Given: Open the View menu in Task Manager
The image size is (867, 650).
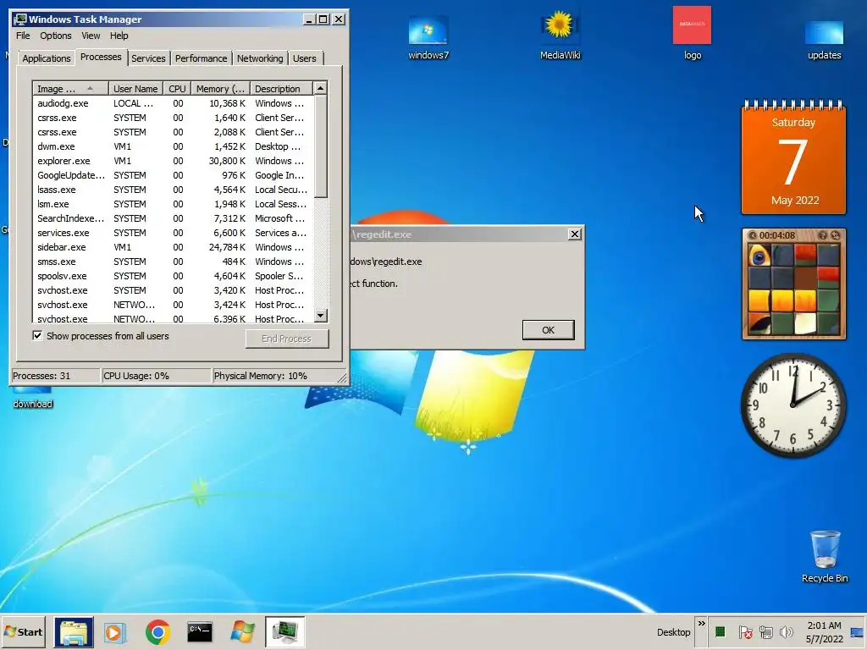Looking at the screenshot, I should (91, 36).
